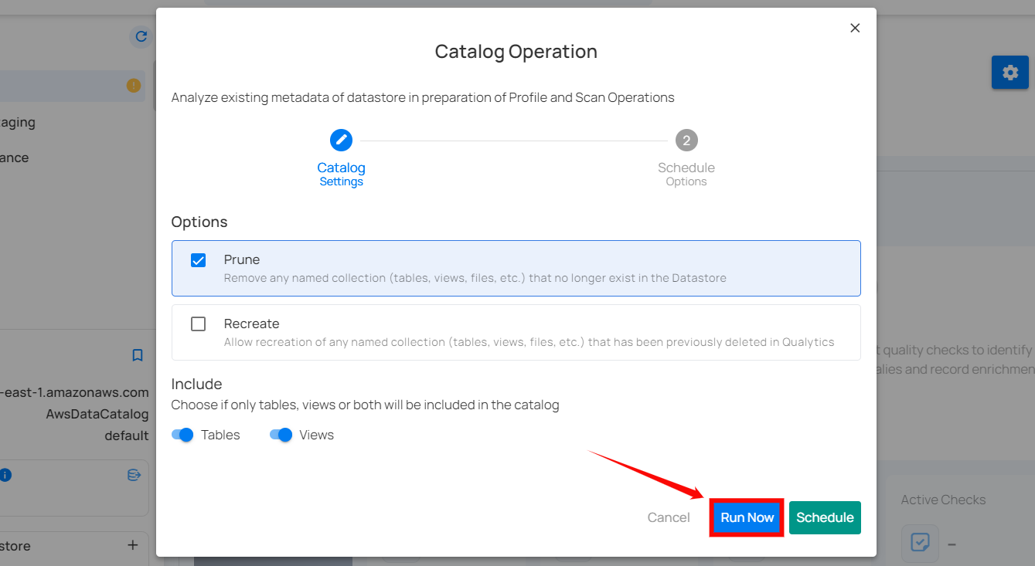Image resolution: width=1035 pixels, height=566 pixels.
Task: Click the orange warning badge in sidebar
Action: click(134, 86)
